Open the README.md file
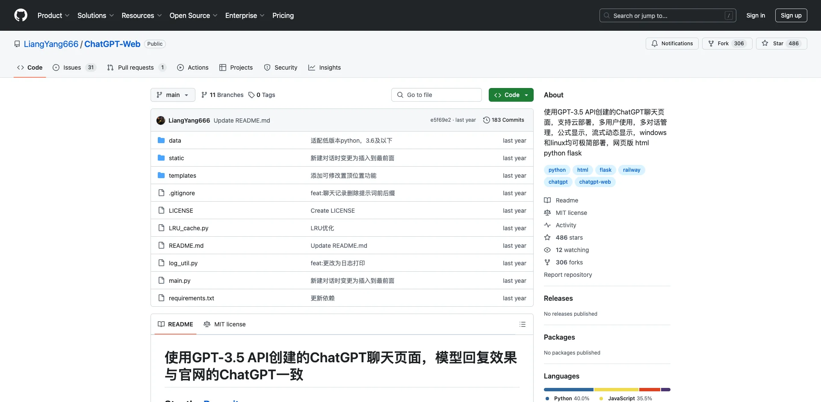This screenshot has height=402, width=821. [186, 246]
